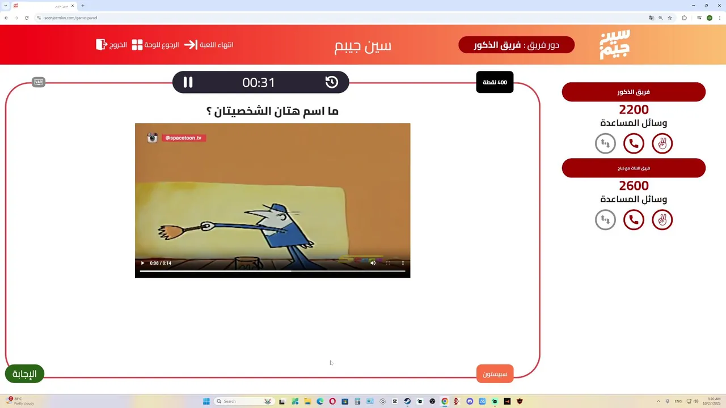Open a new browser tab
Viewport: 726px width, 408px height.
click(x=83, y=6)
